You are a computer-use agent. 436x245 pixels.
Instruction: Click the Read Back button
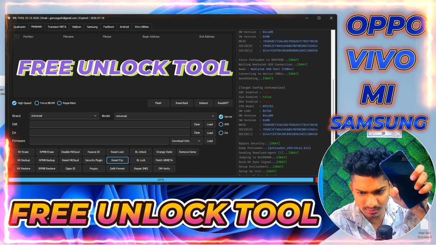tap(182, 103)
